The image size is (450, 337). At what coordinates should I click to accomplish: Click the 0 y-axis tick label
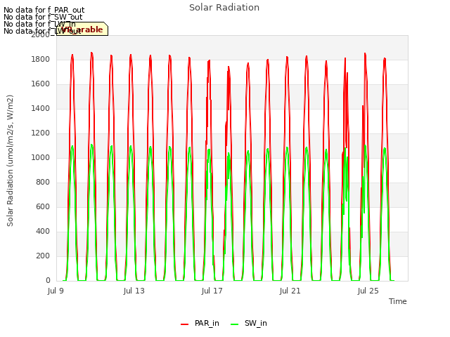tap(48, 281)
